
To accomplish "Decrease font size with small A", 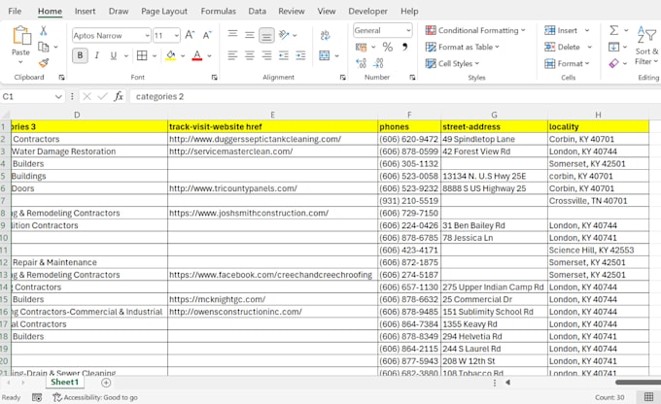I will (206, 35).
